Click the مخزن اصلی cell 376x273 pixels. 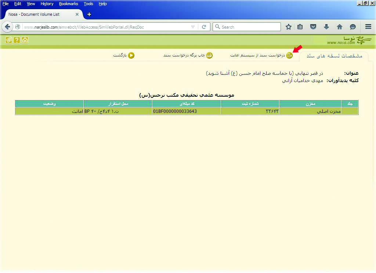click(310, 111)
